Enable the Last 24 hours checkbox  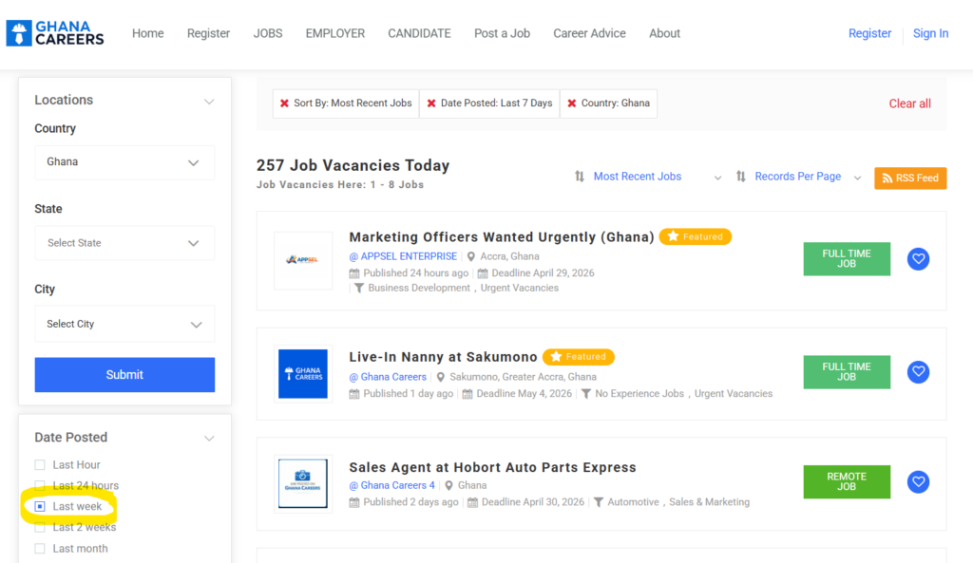pos(40,486)
